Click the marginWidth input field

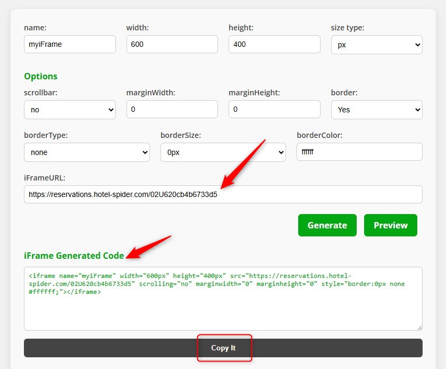coord(172,109)
